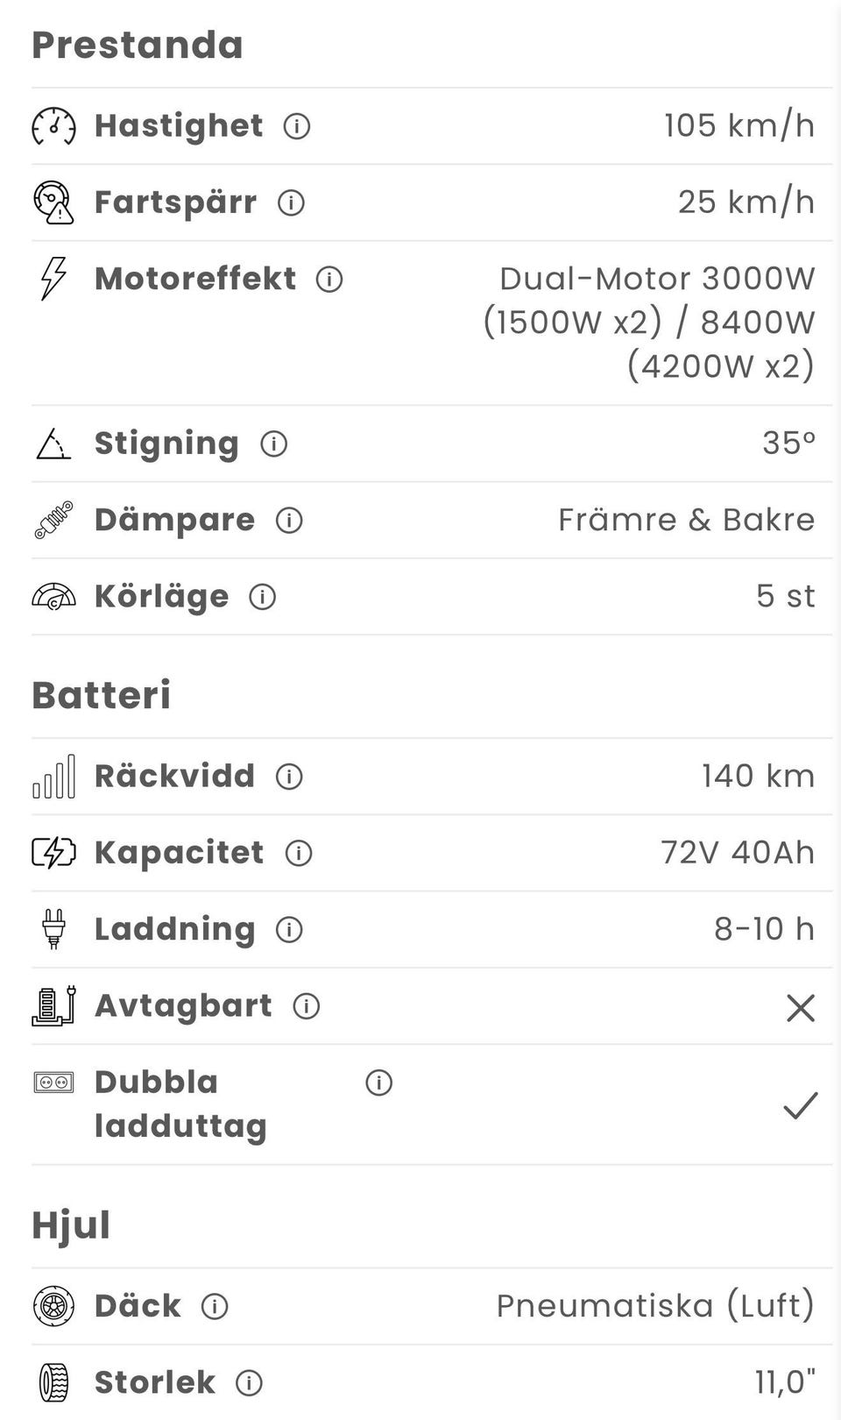Image resolution: width=841 pixels, height=1420 pixels.
Task: Click the checkmark for Dubbla ladduttag
Action: tap(801, 1105)
